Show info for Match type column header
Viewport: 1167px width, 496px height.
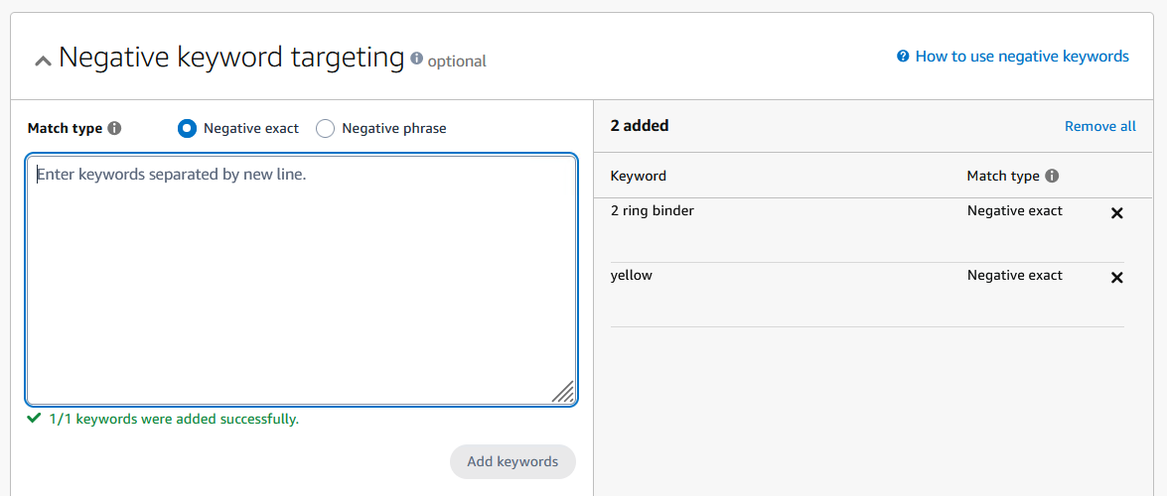(x=1052, y=177)
